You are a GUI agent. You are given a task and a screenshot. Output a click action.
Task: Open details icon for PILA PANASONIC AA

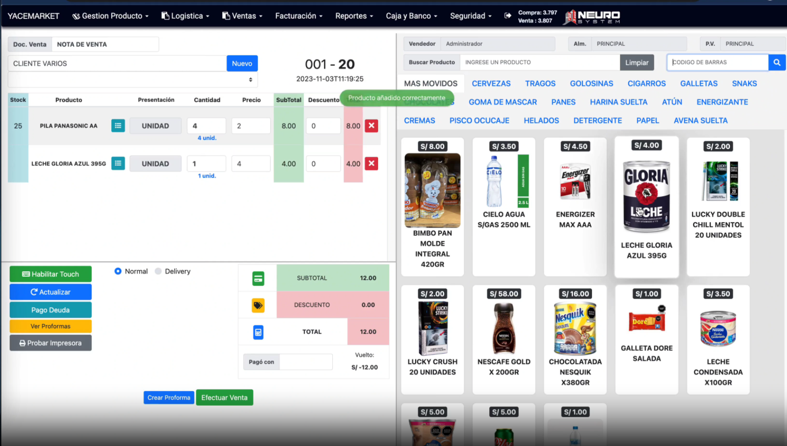tap(118, 126)
